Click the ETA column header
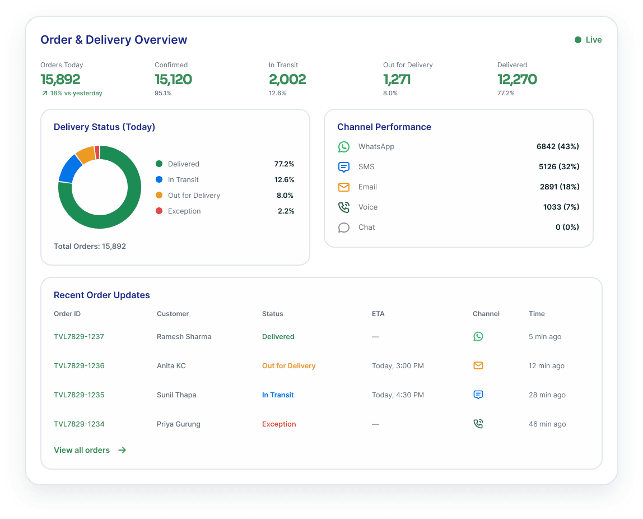The height and width of the screenshot is (519, 643). click(378, 314)
